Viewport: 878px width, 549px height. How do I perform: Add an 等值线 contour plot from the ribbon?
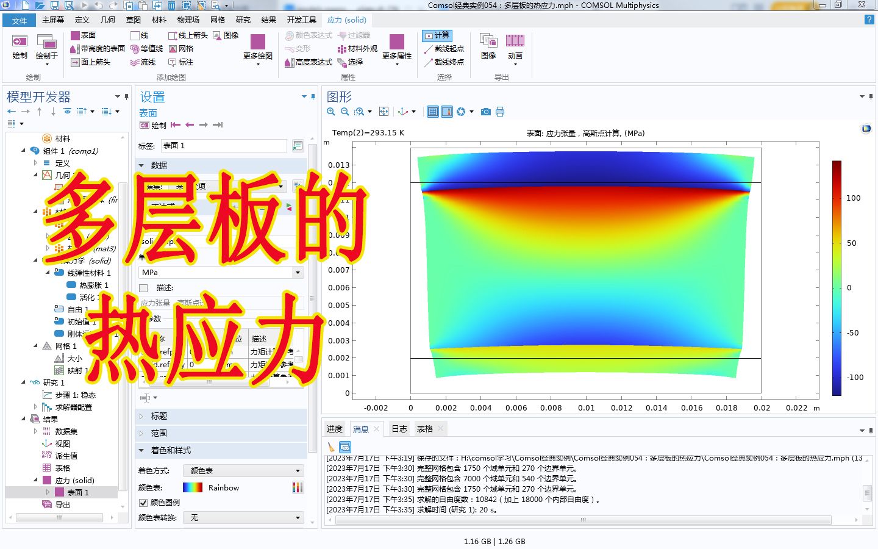click(x=148, y=48)
